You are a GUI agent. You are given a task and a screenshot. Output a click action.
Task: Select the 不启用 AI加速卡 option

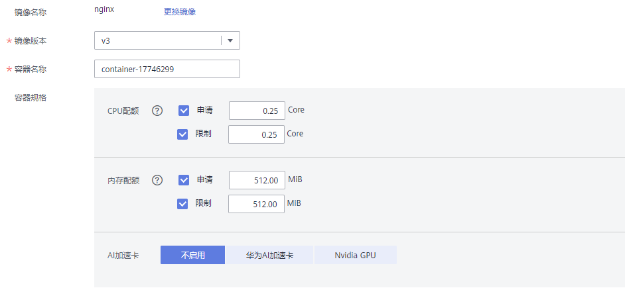(193, 256)
